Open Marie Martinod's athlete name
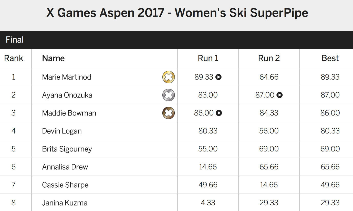This screenshot has width=353, height=211. (x=67, y=77)
